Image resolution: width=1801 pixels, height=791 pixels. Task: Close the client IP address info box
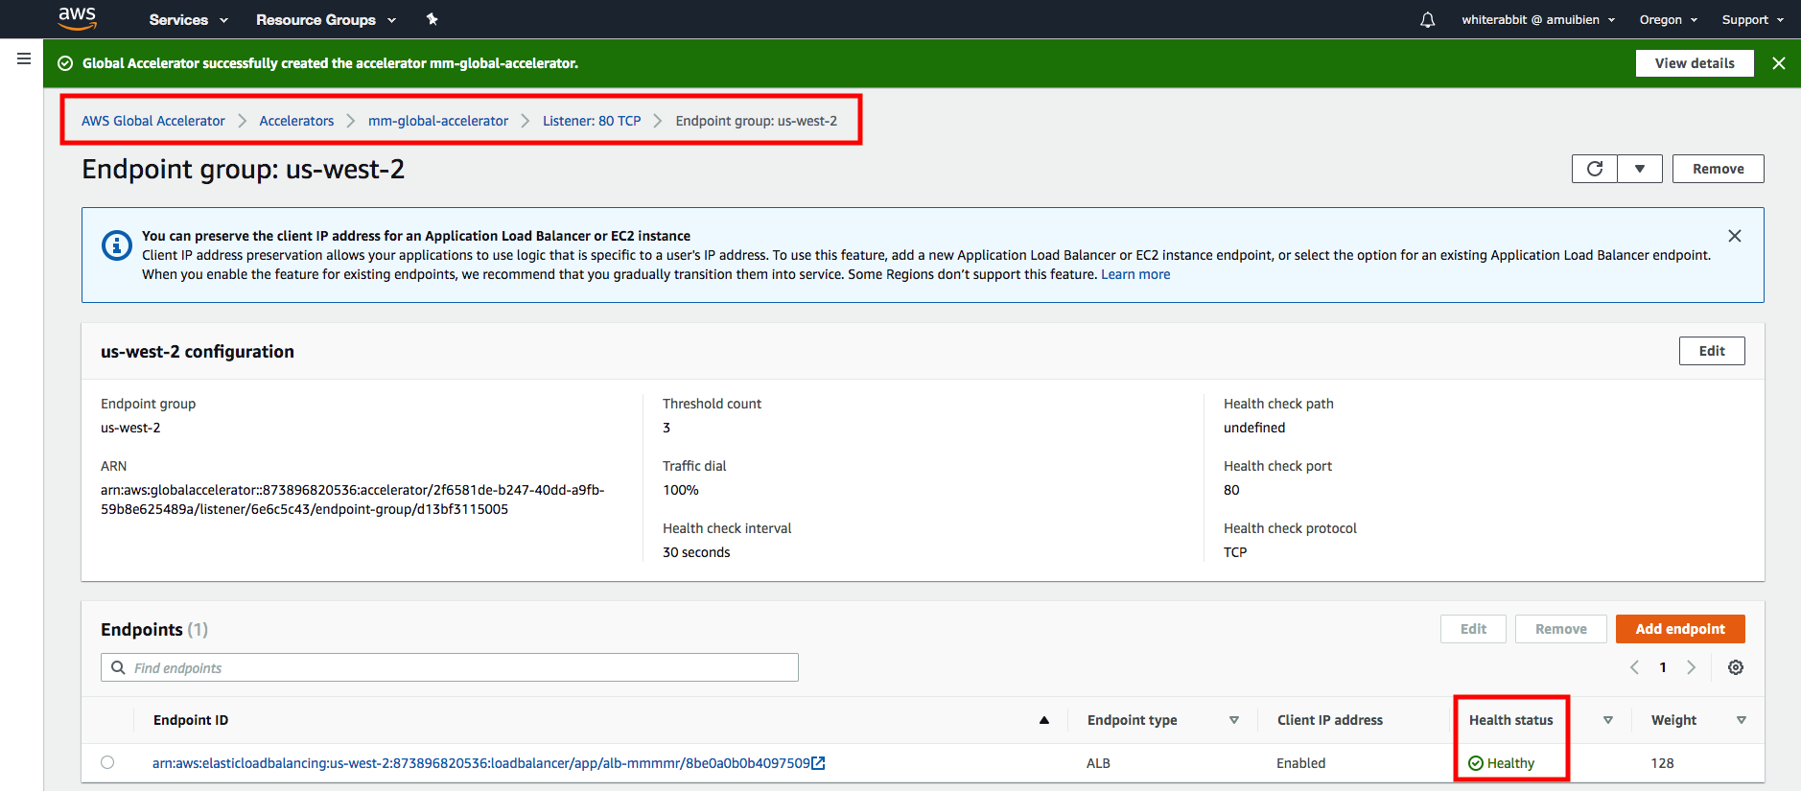(x=1735, y=236)
